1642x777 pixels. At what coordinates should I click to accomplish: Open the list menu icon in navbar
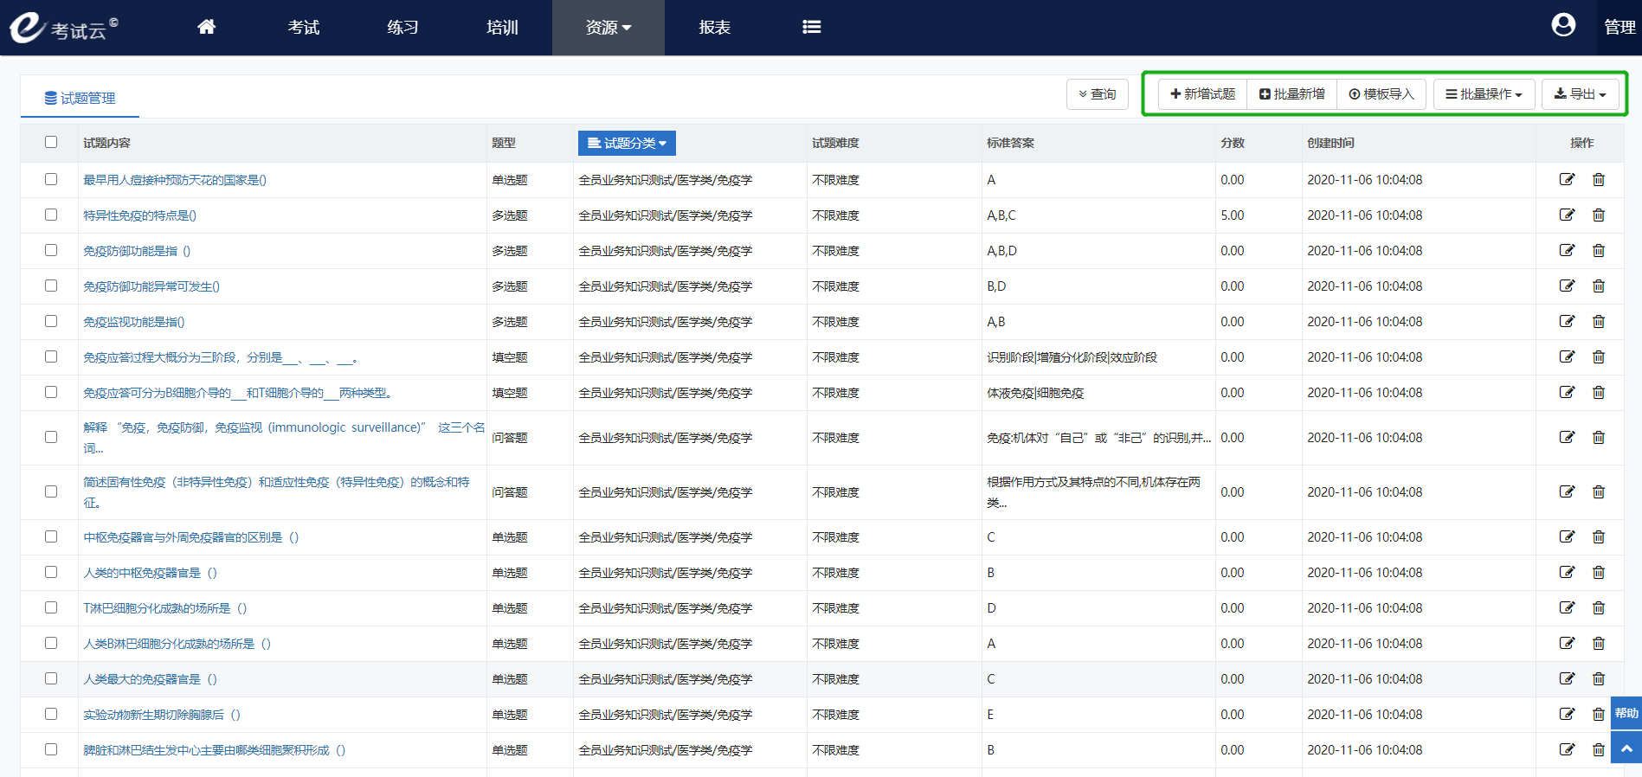tap(811, 27)
